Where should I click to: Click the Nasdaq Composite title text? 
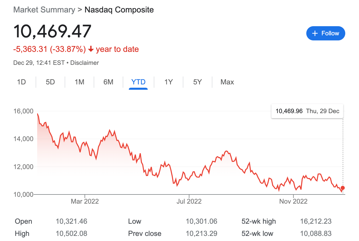[x=119, y=10]
